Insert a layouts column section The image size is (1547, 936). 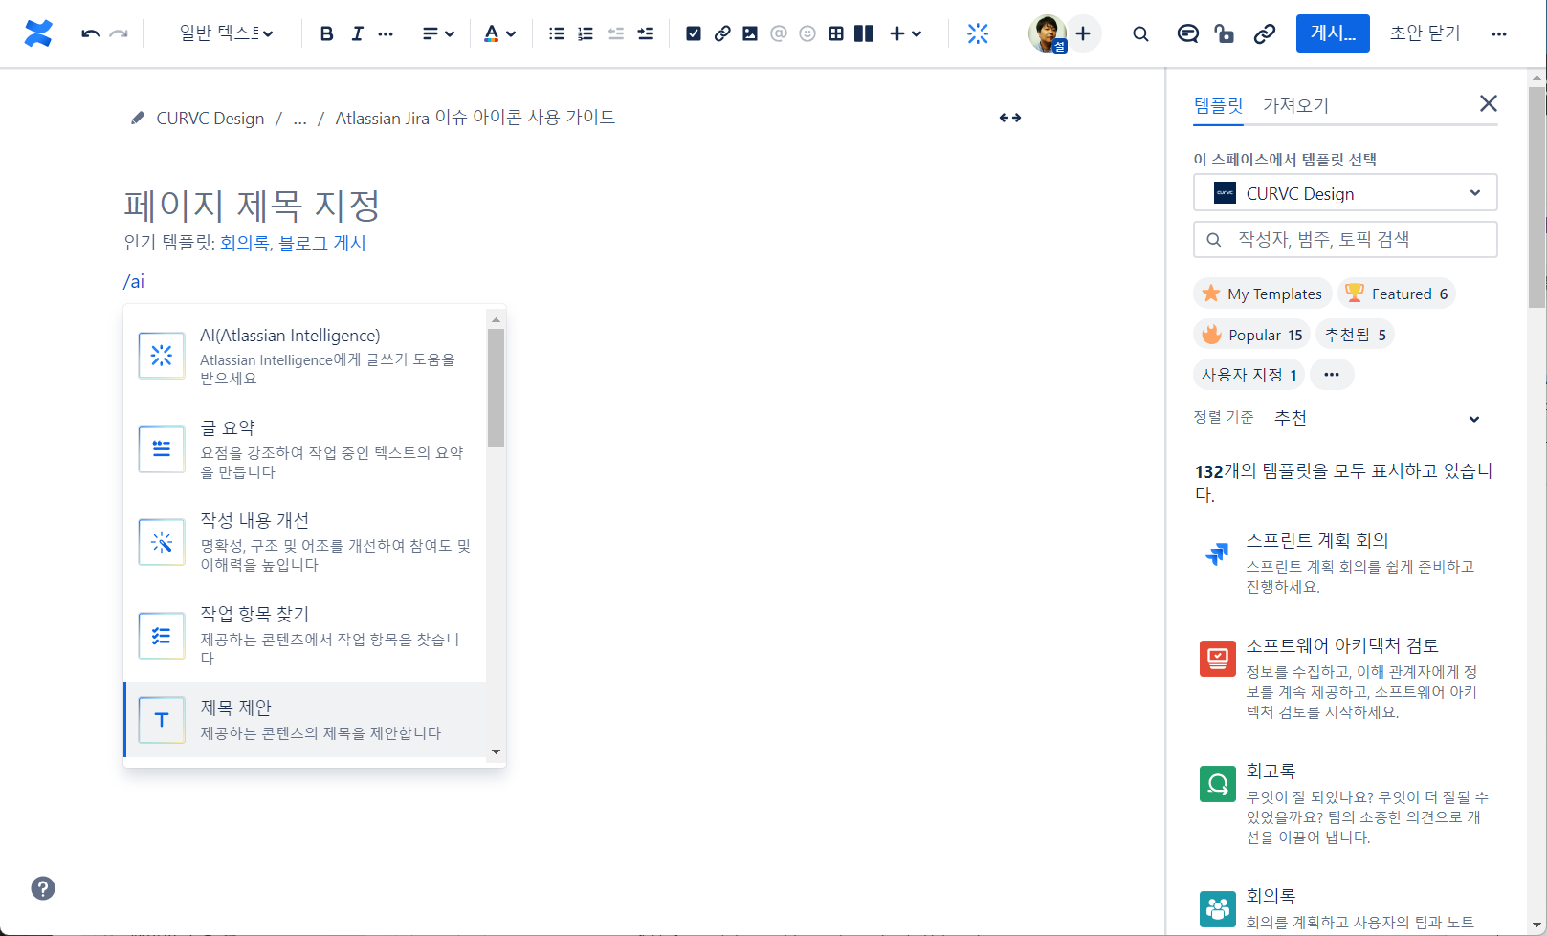click(864, 34)
